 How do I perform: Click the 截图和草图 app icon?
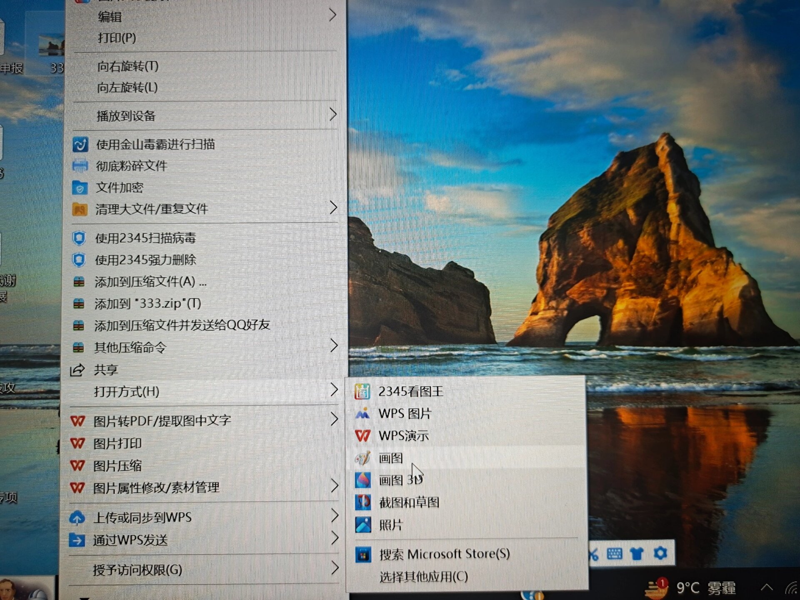click(363, 502)
